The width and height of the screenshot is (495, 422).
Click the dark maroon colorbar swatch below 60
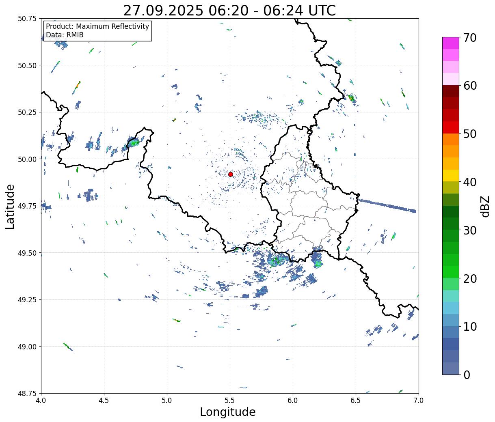[x=451, y=91]
